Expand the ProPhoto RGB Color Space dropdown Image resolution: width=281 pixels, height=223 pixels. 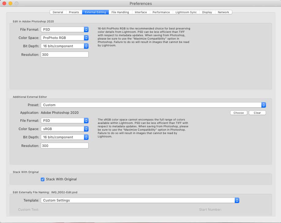(x=65, y=38)
